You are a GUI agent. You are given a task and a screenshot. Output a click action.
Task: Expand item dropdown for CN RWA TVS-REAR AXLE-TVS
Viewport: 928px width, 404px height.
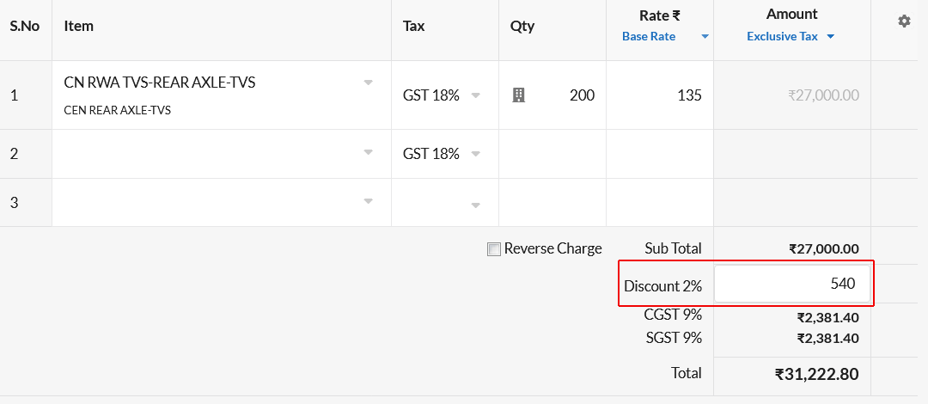[368, 83]
